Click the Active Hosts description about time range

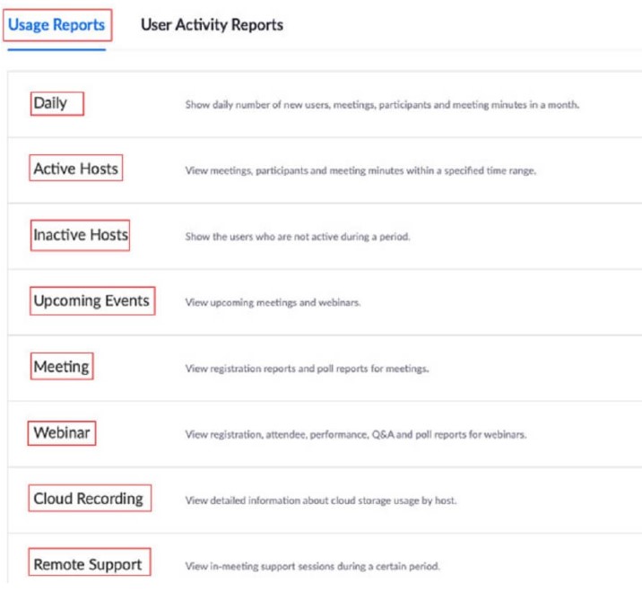tap(360, 170)
